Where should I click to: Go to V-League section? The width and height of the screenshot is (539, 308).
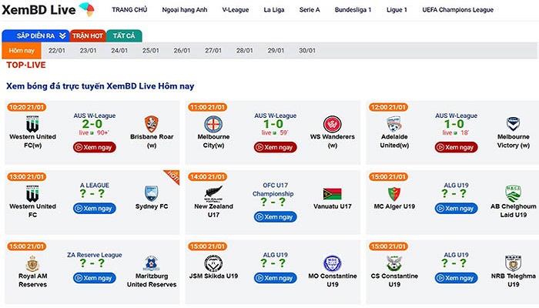pos(236,9)
